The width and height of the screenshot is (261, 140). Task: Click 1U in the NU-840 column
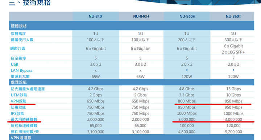[x=96, y=34]
